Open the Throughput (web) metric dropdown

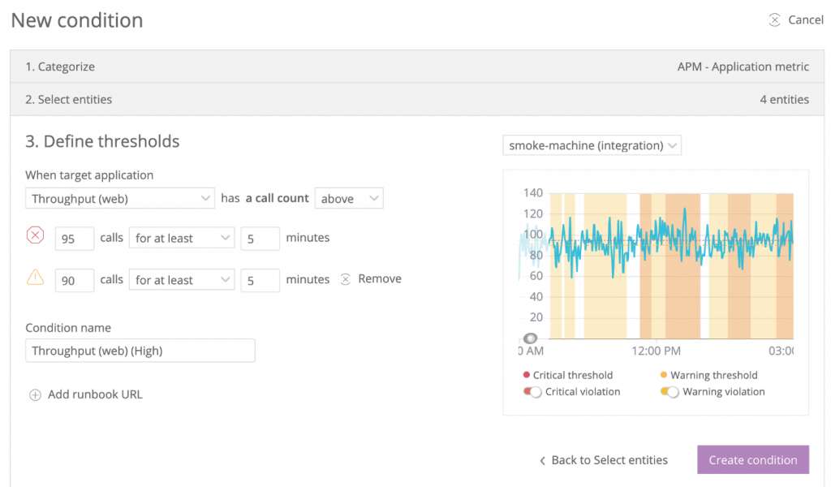[x=119, y=198]
